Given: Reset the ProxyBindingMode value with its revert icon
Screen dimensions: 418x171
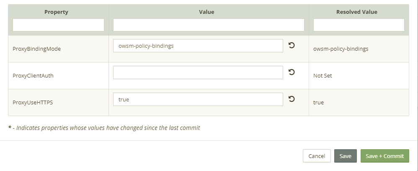Looking at the screenshot, I should pyautogui.click(x=292, y=45).
